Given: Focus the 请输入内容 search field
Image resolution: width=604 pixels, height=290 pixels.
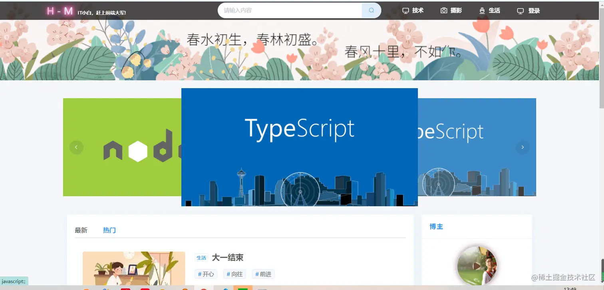Looking at the screenshot, I should 290,10.
